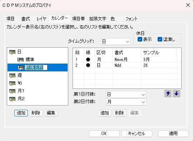Click the calendar icon beside 週
Image resolution: width=193 pixels, height=141 pixels.
coord(12,75)
